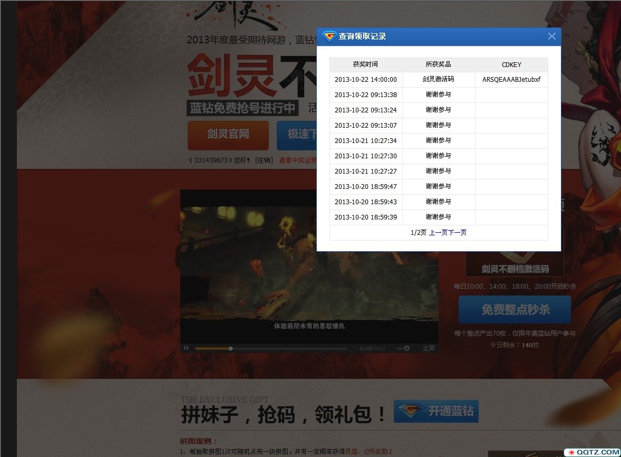The width and height of the screenshot is (621, 457).
Task: Select row 2013-10-20 18:59:43
Action: tap(439, 202)
